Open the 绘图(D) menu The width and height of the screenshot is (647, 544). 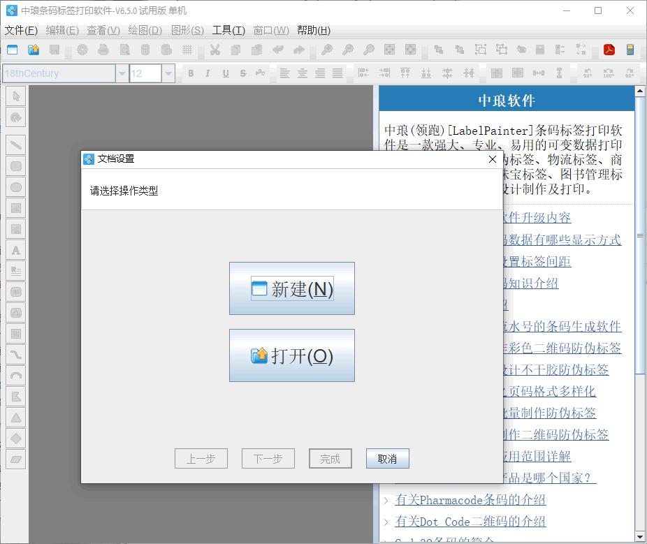click(x=145, y=30)
